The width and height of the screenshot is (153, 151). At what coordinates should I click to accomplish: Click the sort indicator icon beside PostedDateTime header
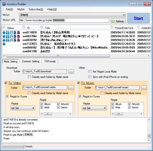click(112, 27)
